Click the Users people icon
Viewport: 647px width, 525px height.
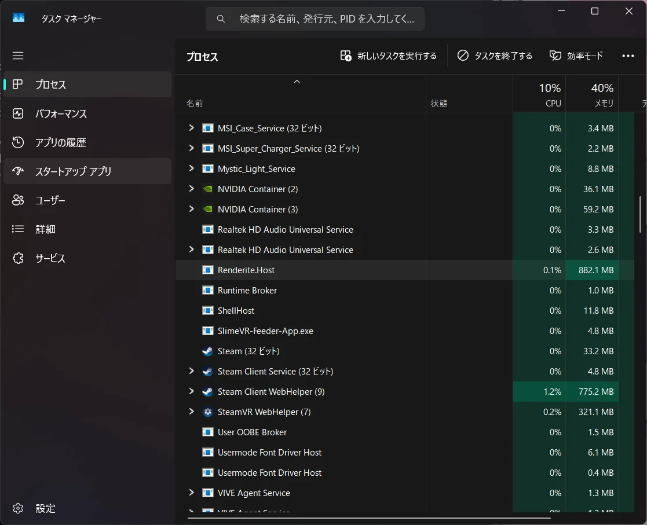(18, 200)
